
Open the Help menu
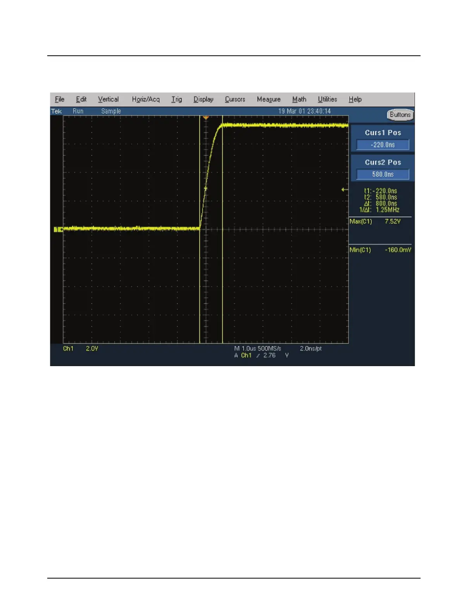[x=355, y=99]
